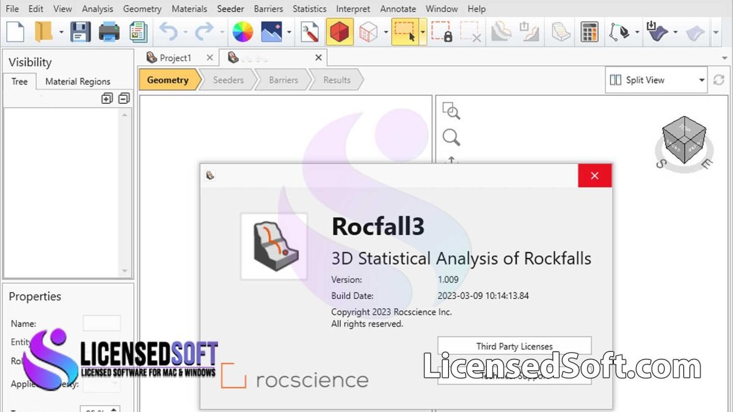Viewport: 733px width, 412px height.
Task: Open dropdown arrow beside pen tool
Action: (x=637, y=32)
